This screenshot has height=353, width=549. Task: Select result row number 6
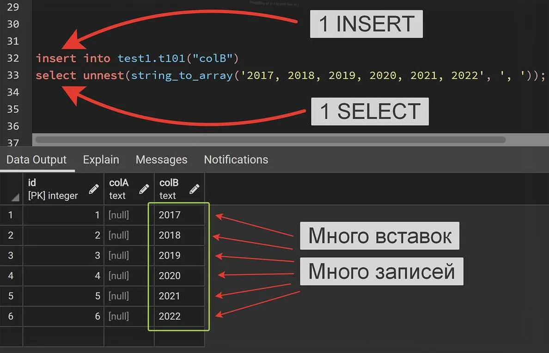(11, 316)
